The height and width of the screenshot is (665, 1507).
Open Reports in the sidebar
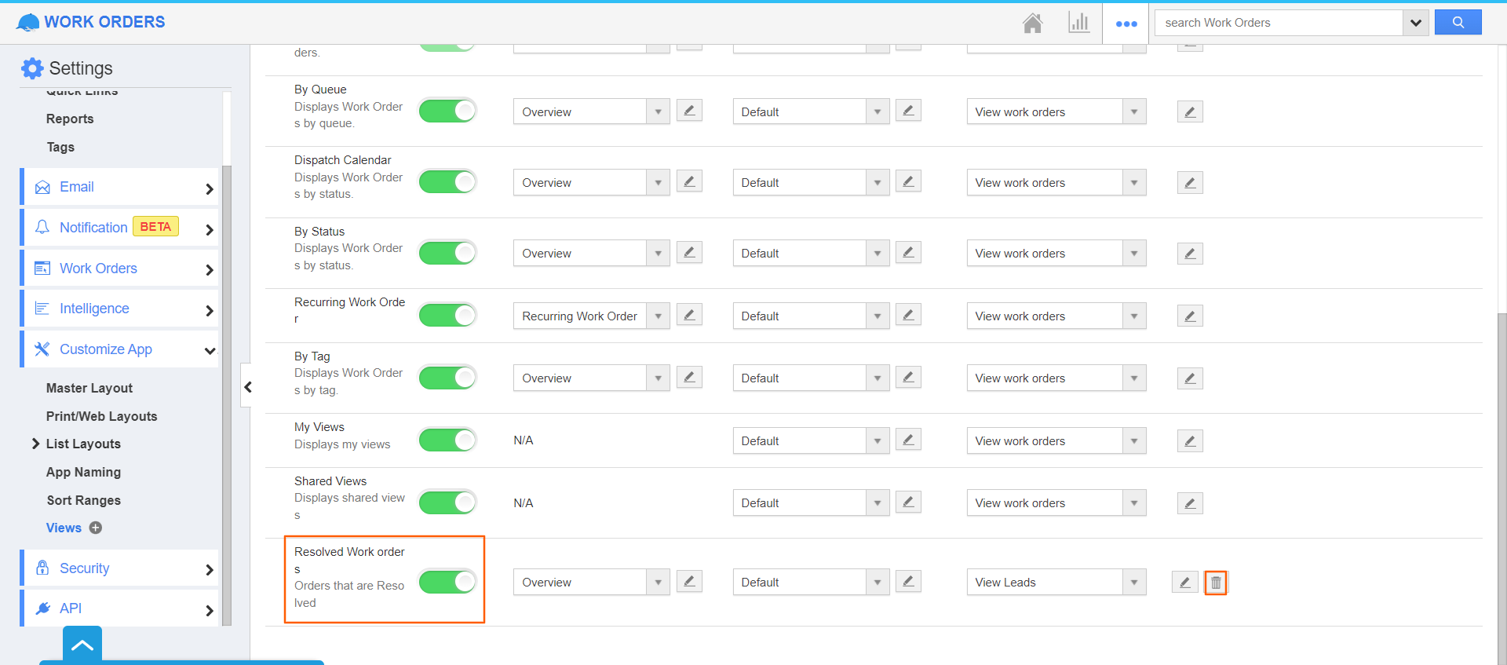pyautogui.click(x=70, y=119)
